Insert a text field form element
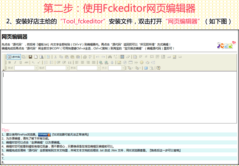This screenshot has height=166, width=239. pos(152,57)
